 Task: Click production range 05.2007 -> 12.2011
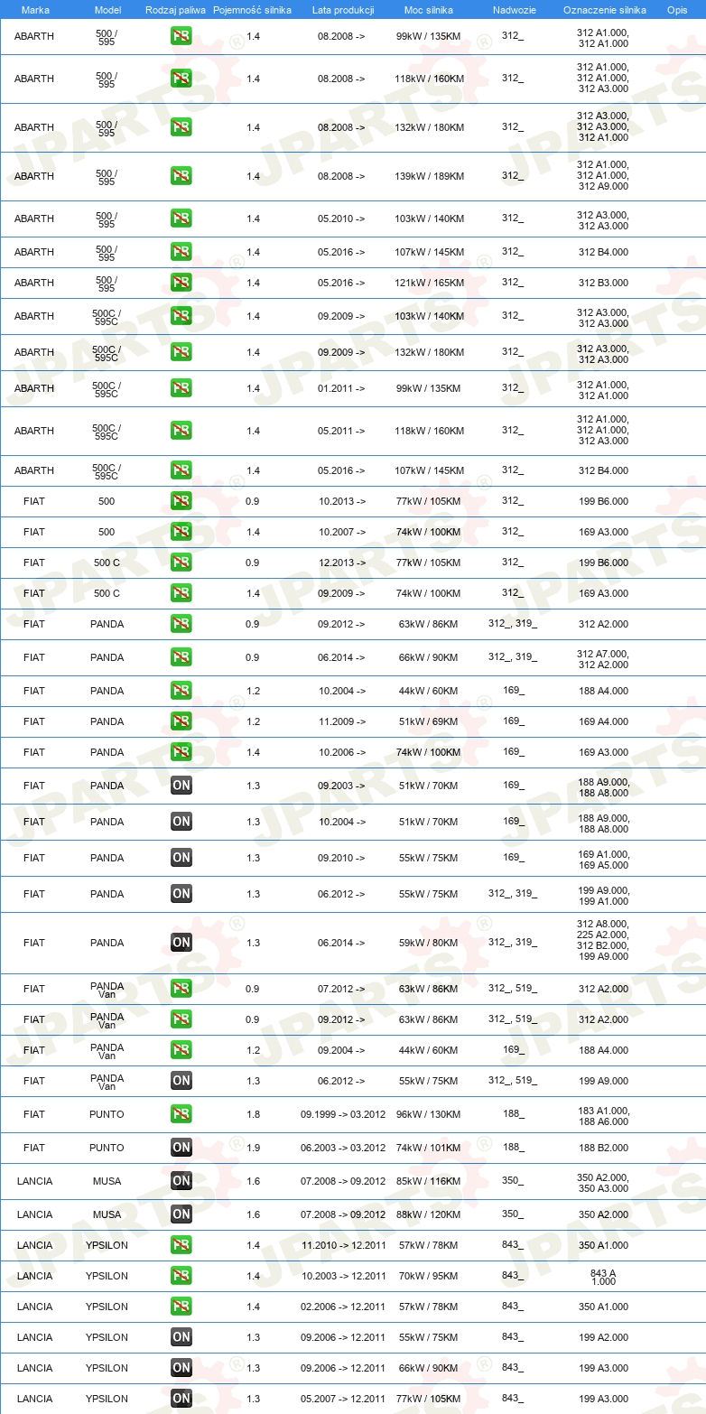tap(343, 1399)
